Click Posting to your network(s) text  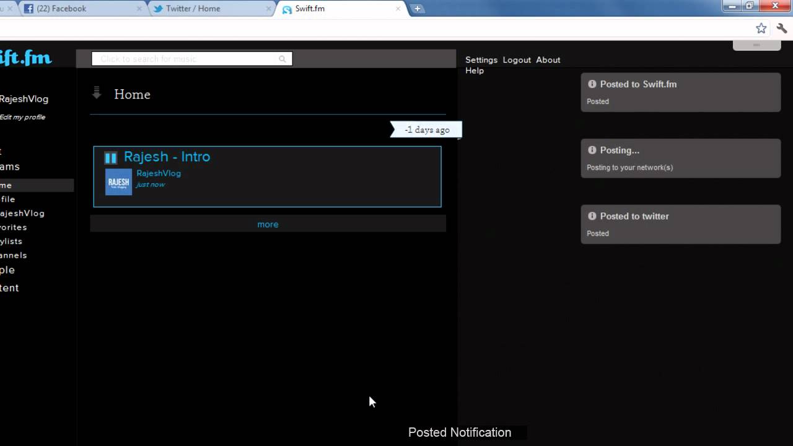coord(629,167)
